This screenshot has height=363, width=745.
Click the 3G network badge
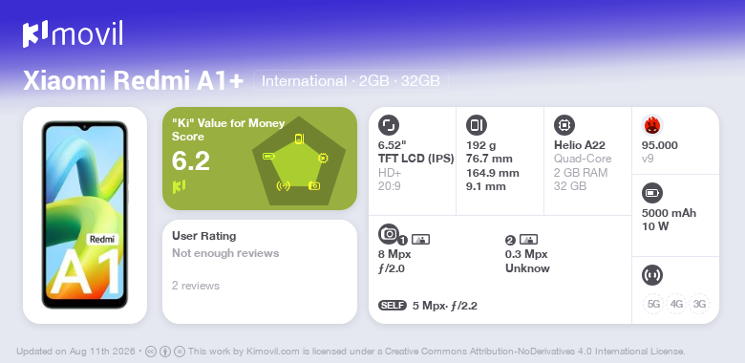[699, 304]
